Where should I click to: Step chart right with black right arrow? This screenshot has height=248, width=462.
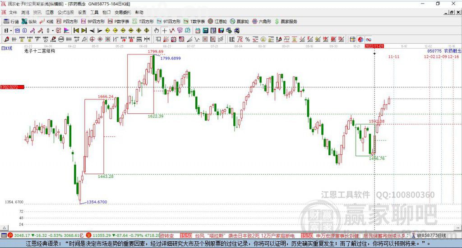pyautogui.click(x=100, y=31)
